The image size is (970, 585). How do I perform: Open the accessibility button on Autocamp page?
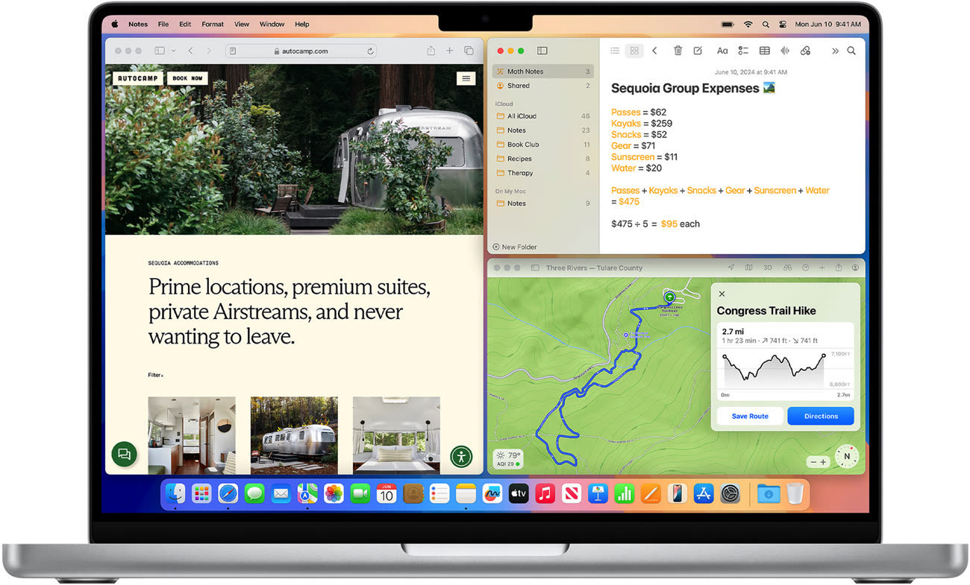click(x=462, y=456)
